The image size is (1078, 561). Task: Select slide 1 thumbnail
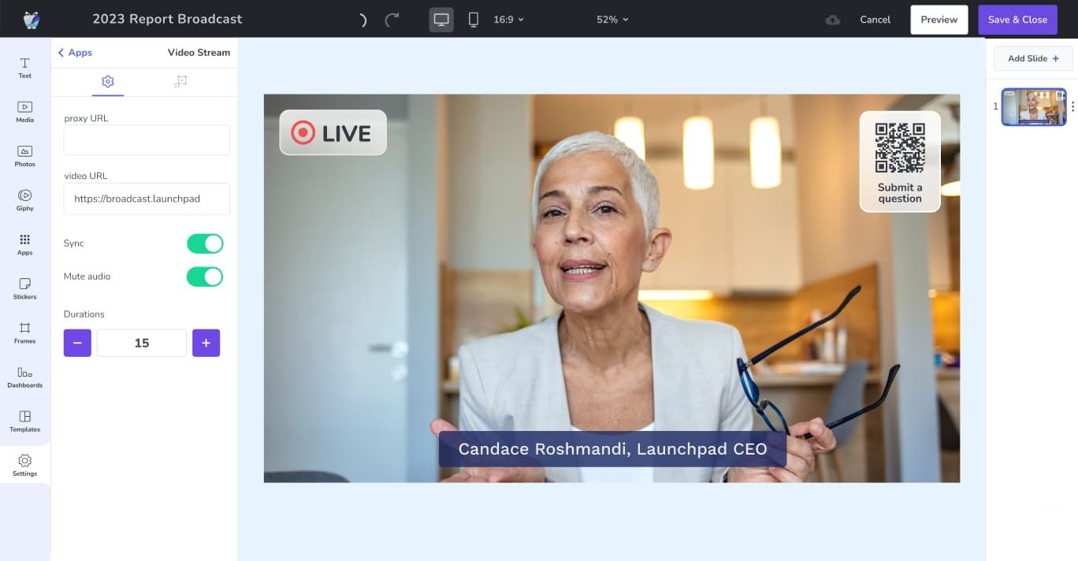click(1033, 107)
